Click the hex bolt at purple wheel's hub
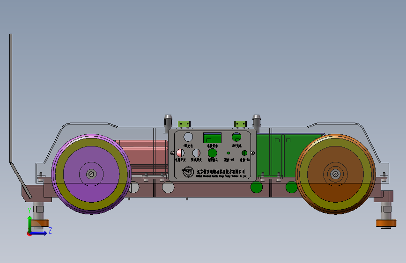406x263 pixels. tap(91, 174)
